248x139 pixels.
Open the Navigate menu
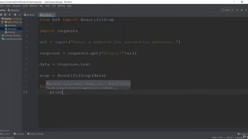click(17, 6)
